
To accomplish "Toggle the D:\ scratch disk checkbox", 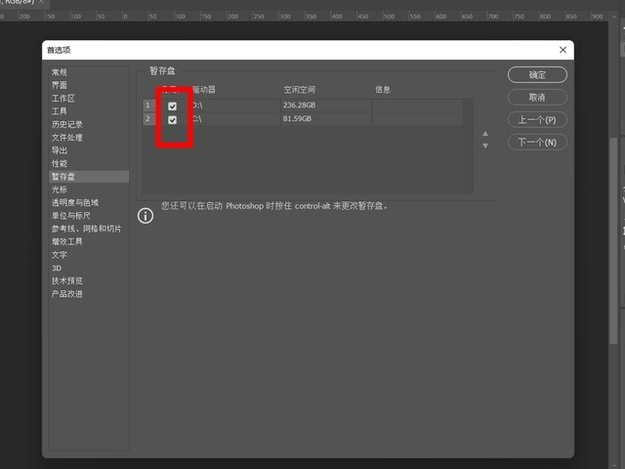I will pos(173,106).
